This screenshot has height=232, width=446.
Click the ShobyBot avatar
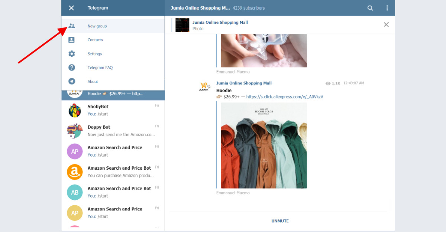pyautogui.click(x=75, y=110)
